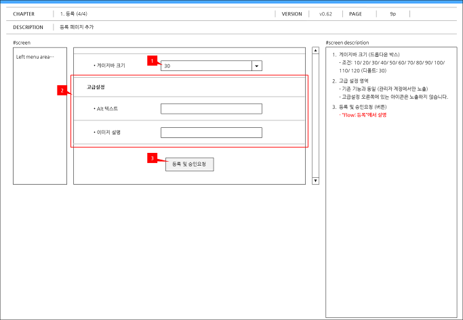Click the VERSION label in header

291,14
